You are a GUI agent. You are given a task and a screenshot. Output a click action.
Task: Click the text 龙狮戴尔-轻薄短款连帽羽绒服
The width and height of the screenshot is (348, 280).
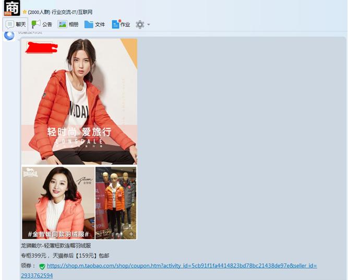[56, 246]
